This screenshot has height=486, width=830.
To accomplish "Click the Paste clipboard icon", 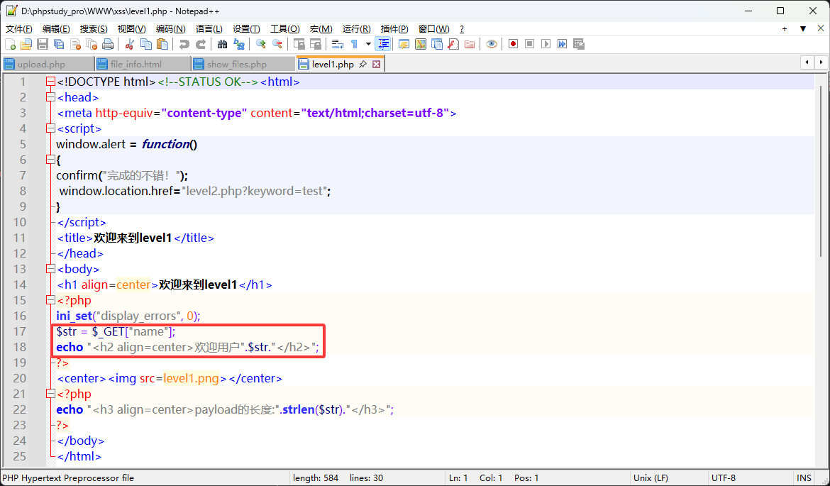I will pos(162,44).
